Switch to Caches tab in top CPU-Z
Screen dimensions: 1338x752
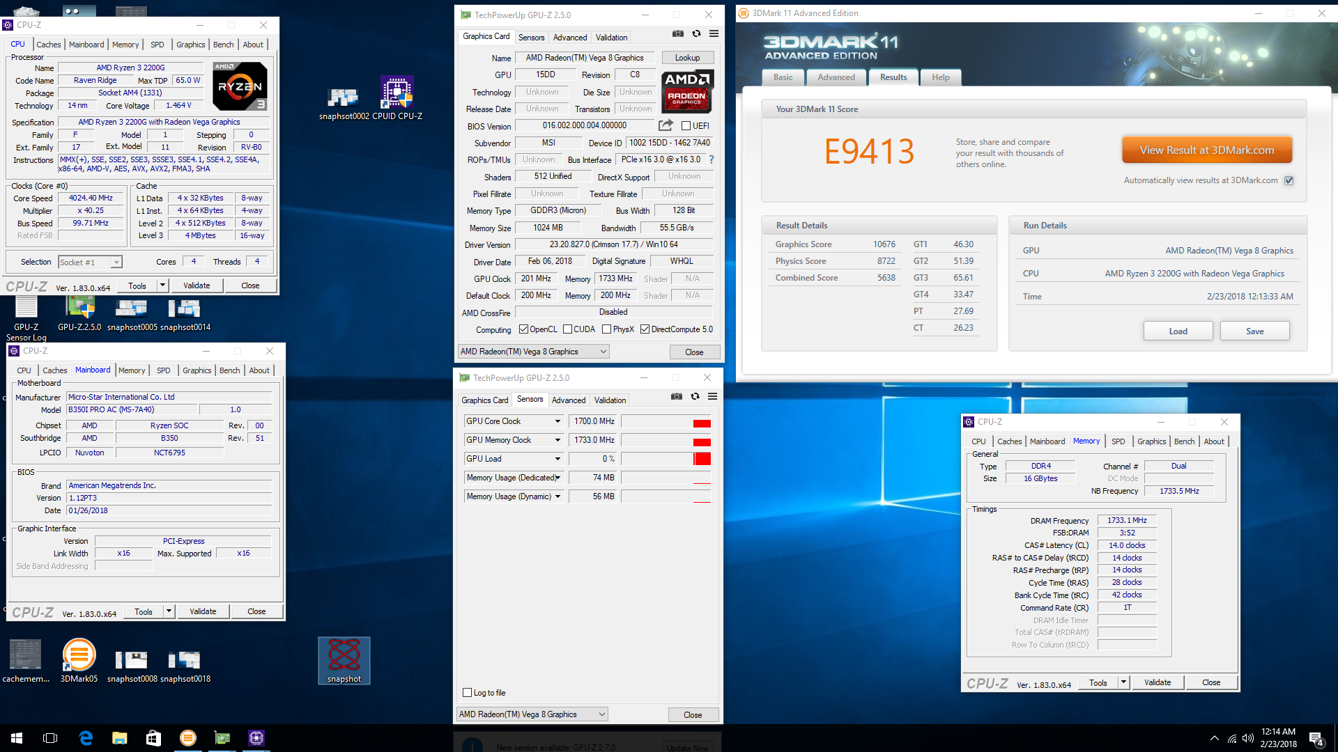49,45
